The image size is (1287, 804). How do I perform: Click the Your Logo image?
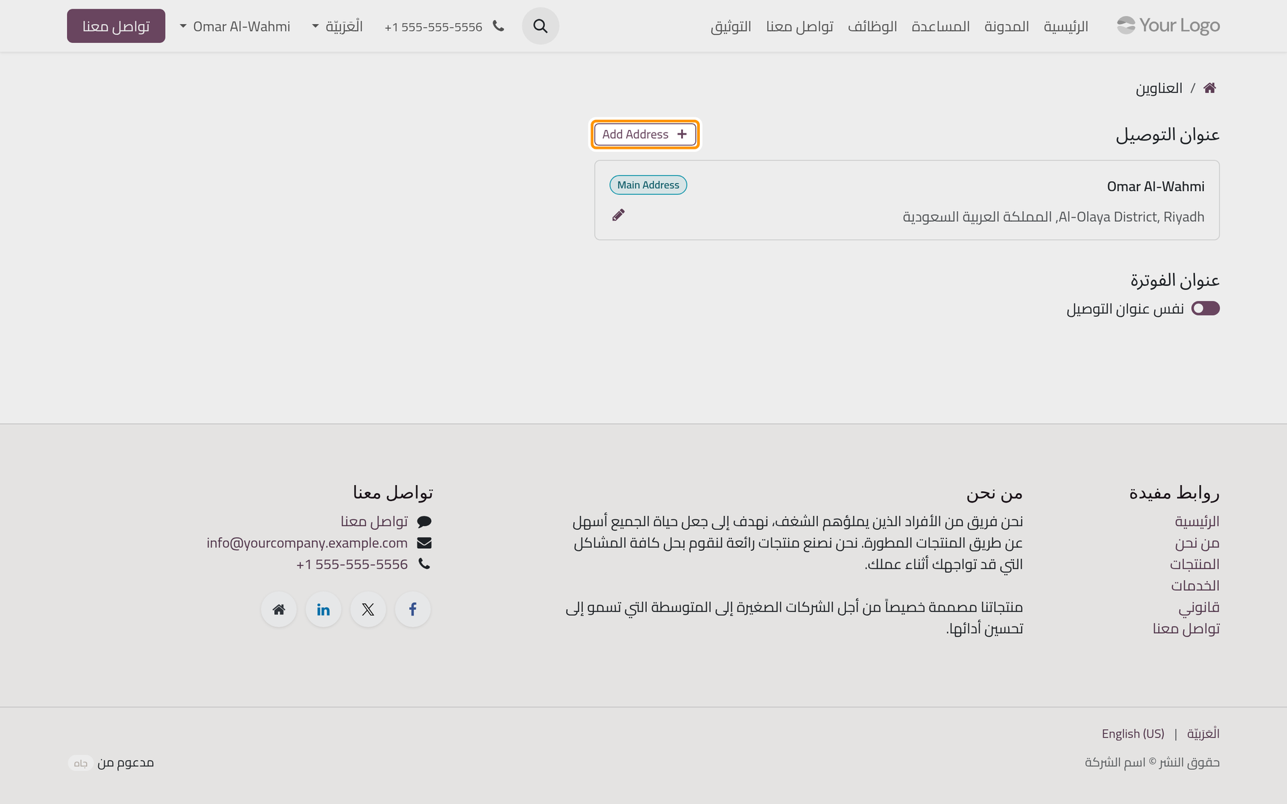coord(1168,25)
